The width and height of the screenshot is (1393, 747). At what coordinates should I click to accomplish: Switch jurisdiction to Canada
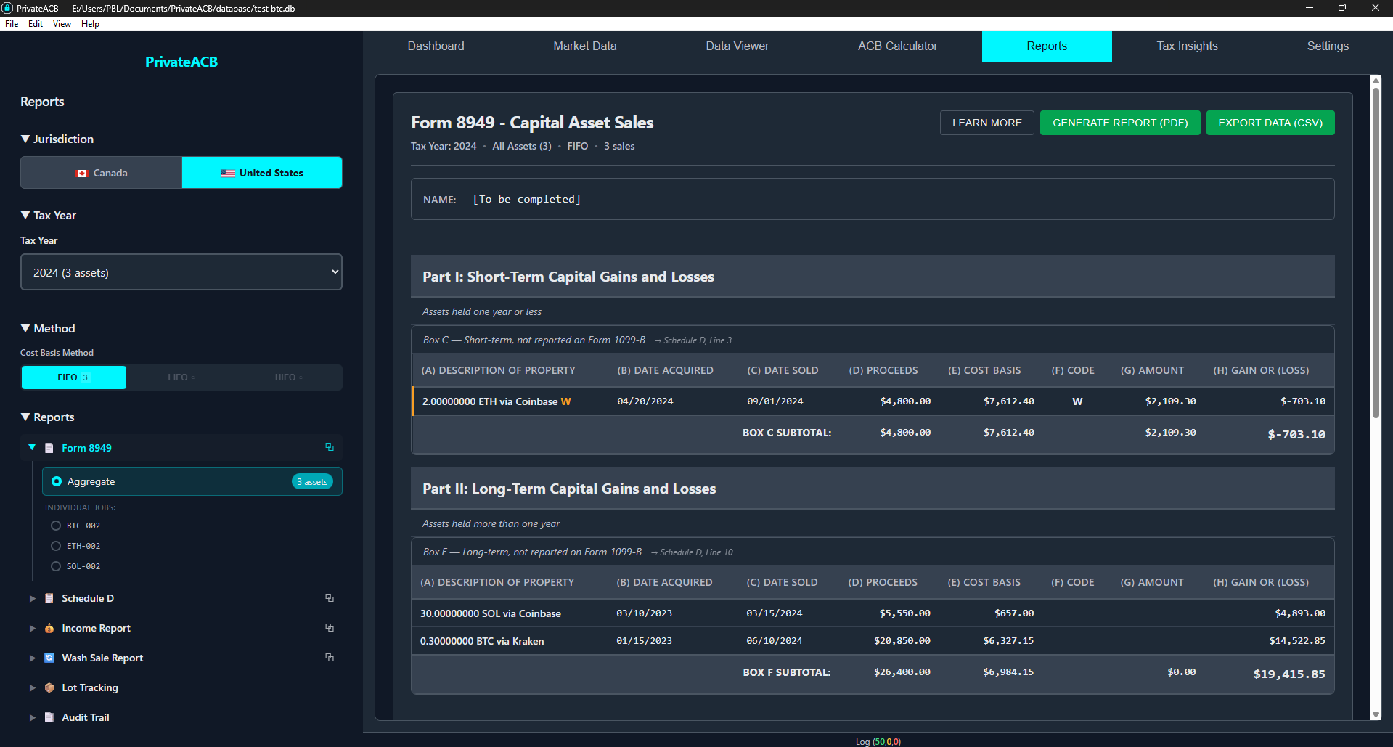(101, 172)
